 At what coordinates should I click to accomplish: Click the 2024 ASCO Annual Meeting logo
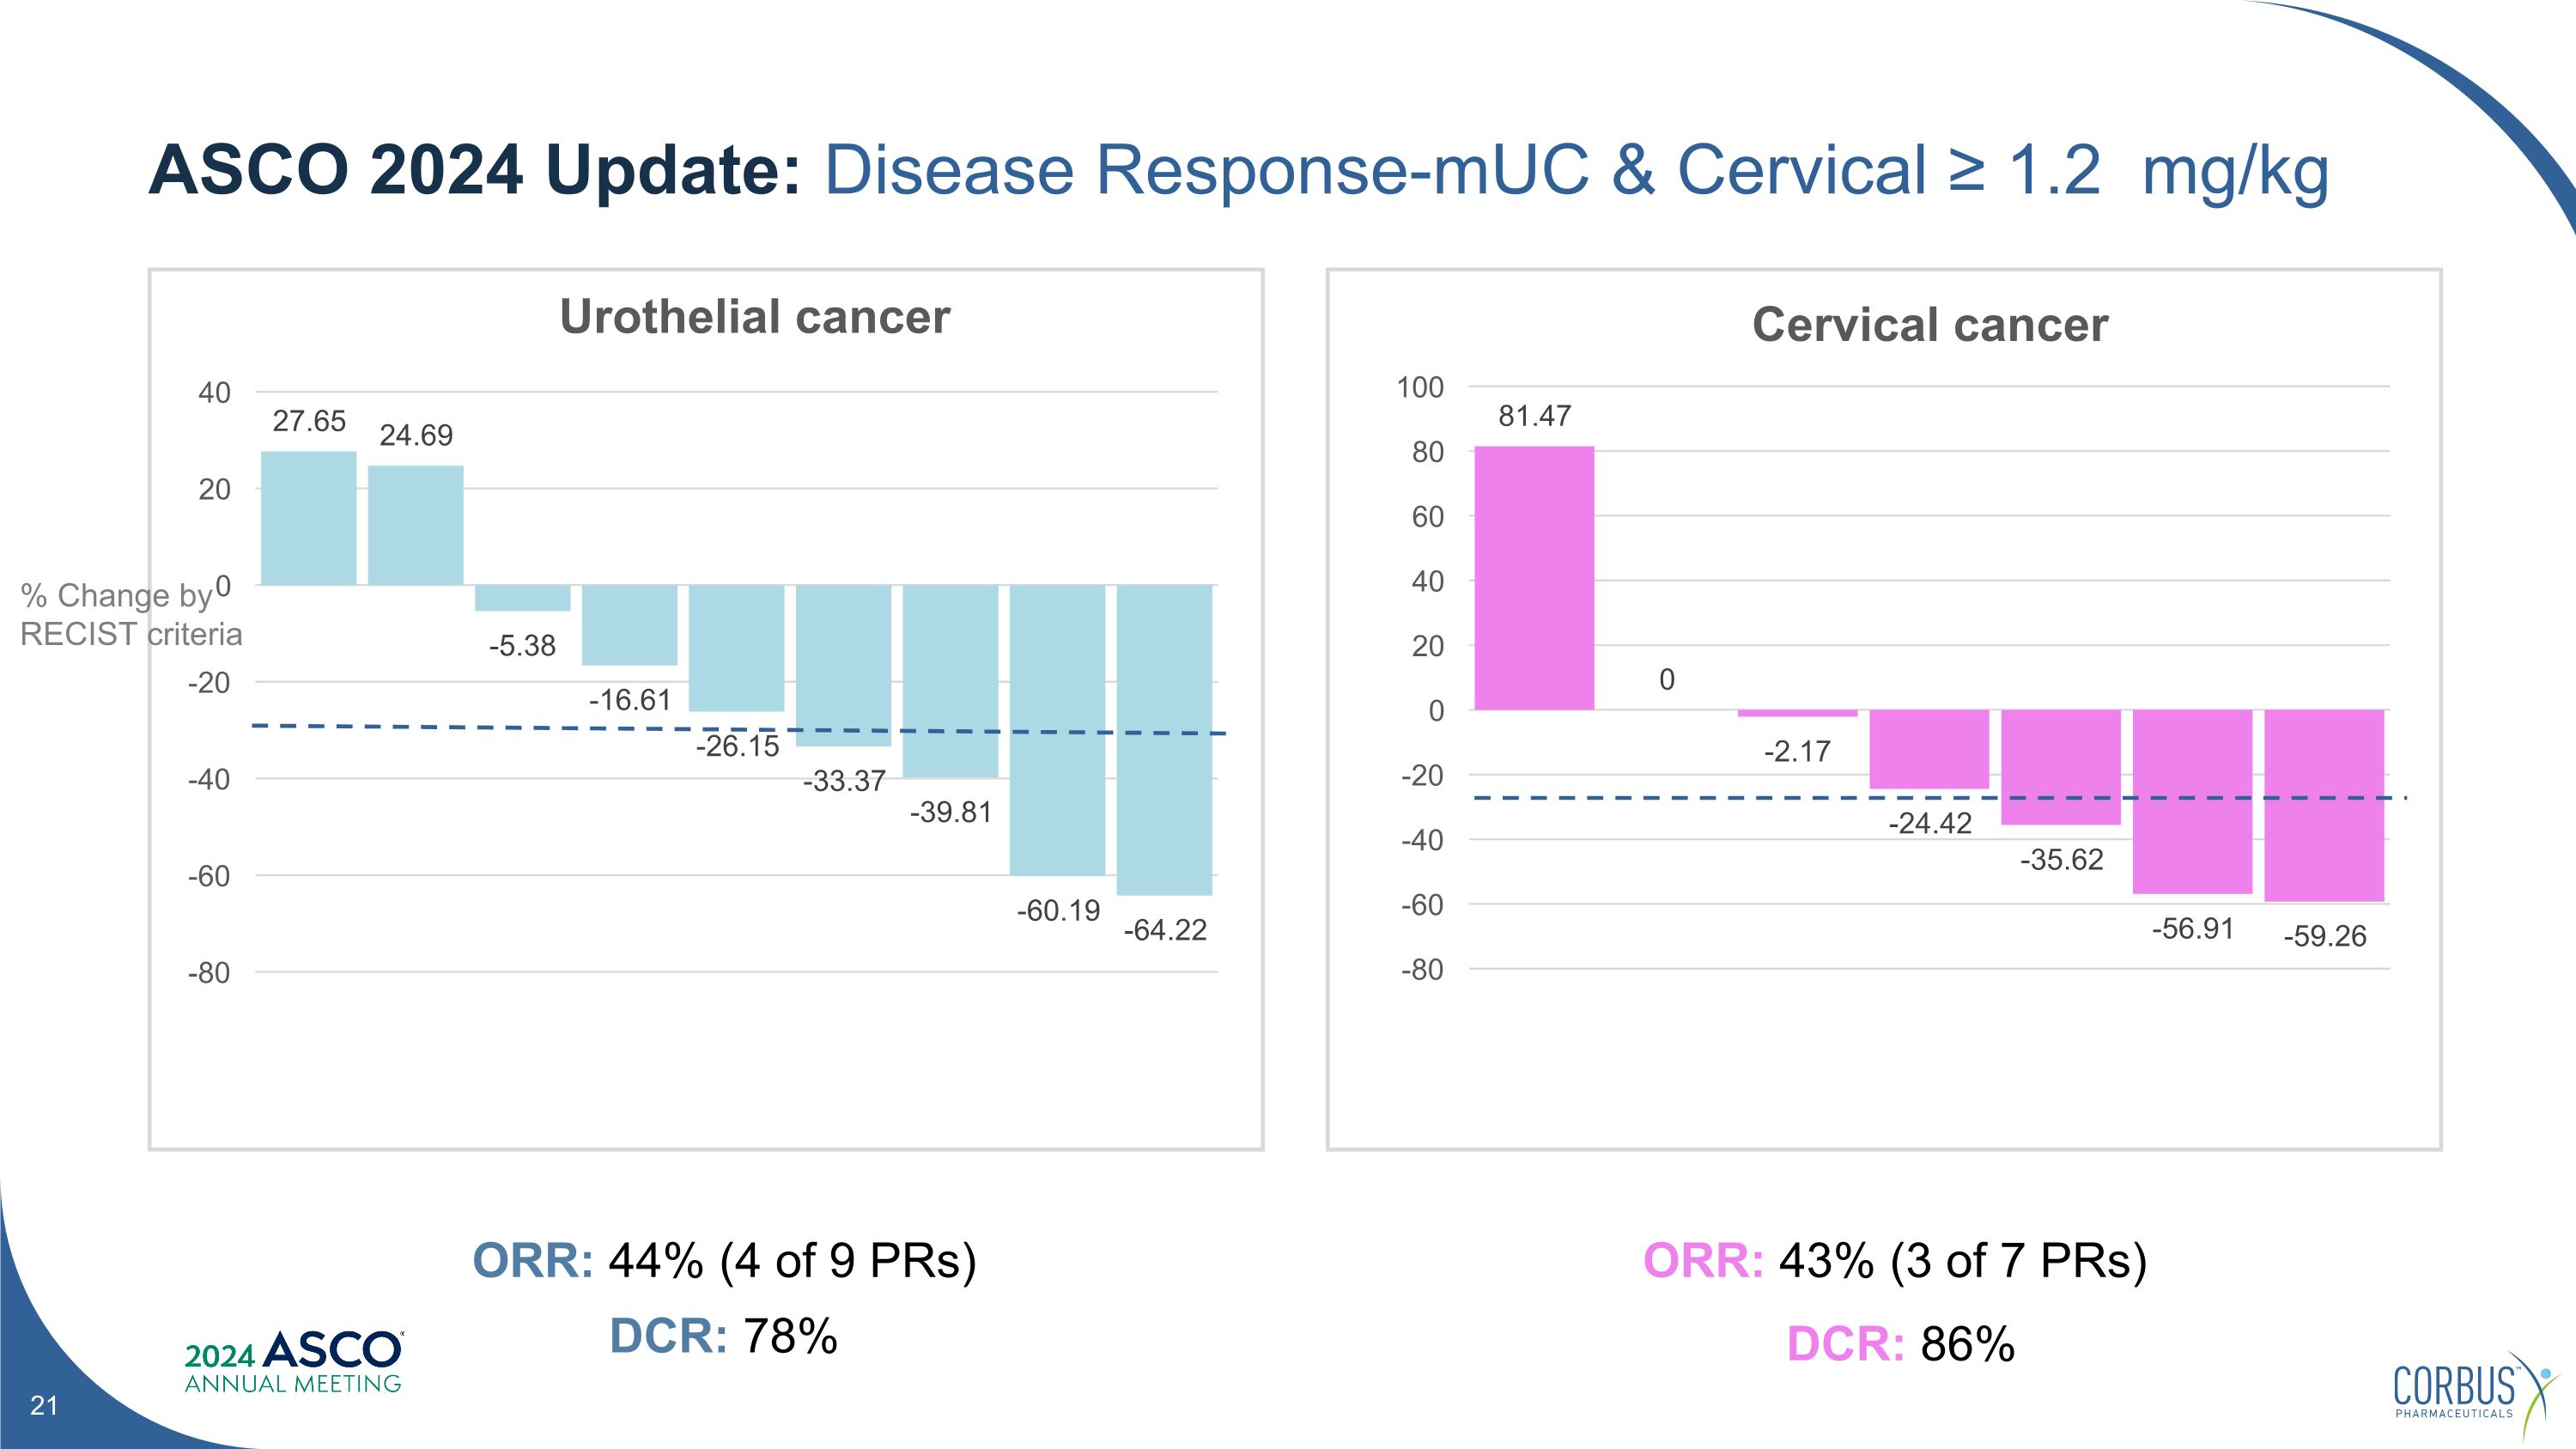click(293, 1363)
